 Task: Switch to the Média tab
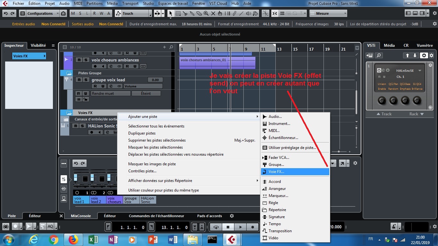point(389,45)
